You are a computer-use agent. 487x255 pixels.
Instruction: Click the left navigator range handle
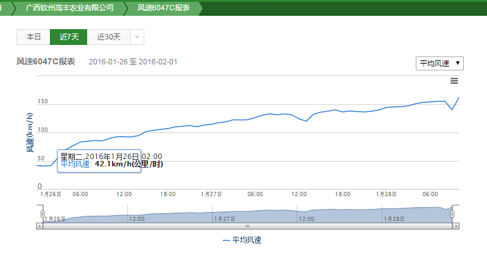tap(43, 213)
